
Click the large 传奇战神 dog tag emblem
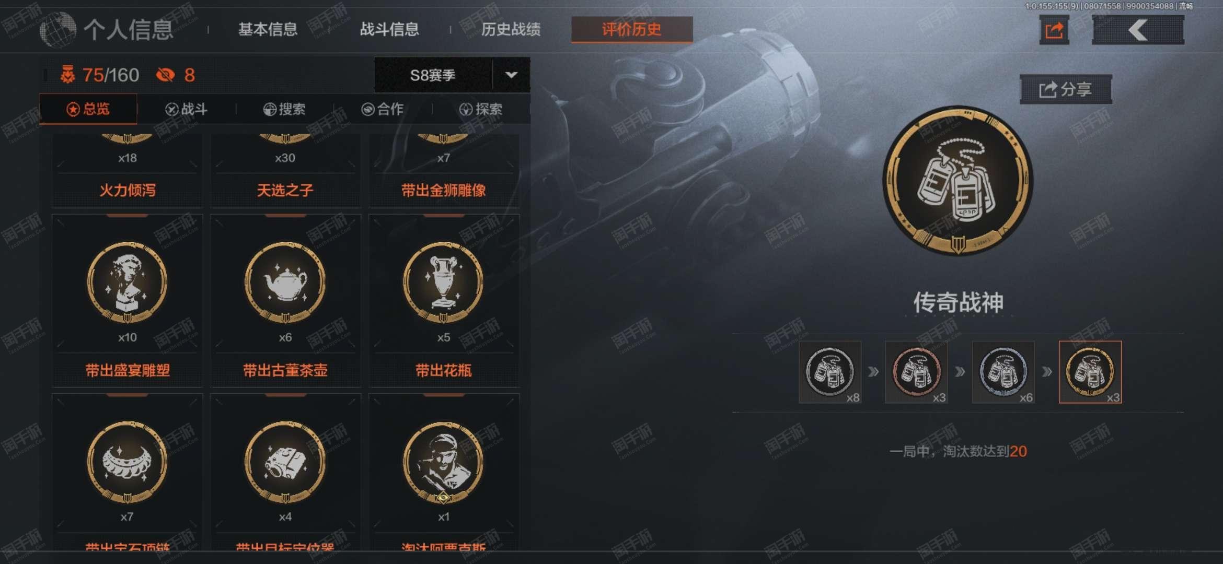tap(957, 180)
